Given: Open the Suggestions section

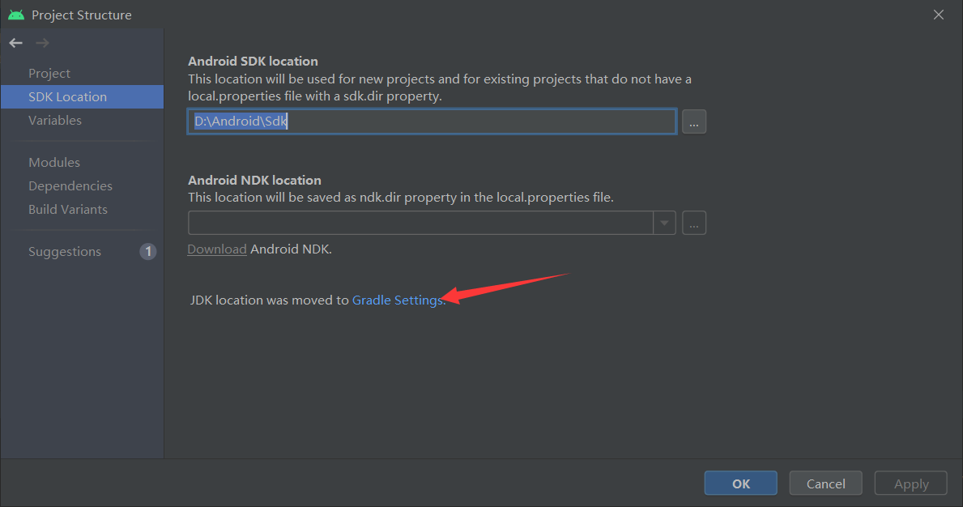Looking at the screenshot, I should click(x=65, y=252).
